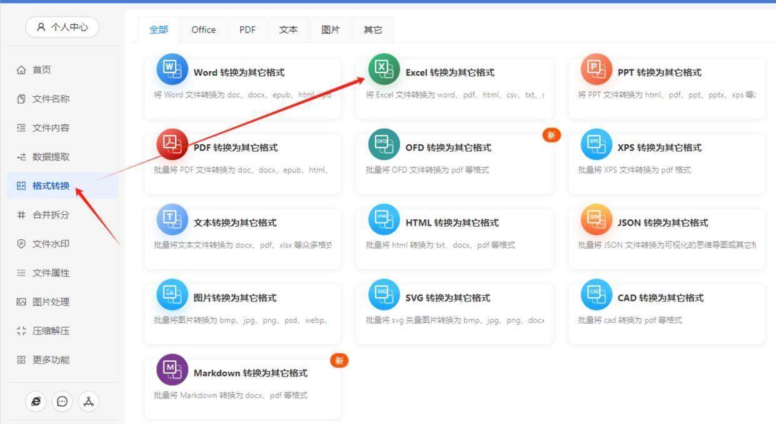Open the 图片 category tab
This screenshot has width=776, height=424.
pos(331,29)
